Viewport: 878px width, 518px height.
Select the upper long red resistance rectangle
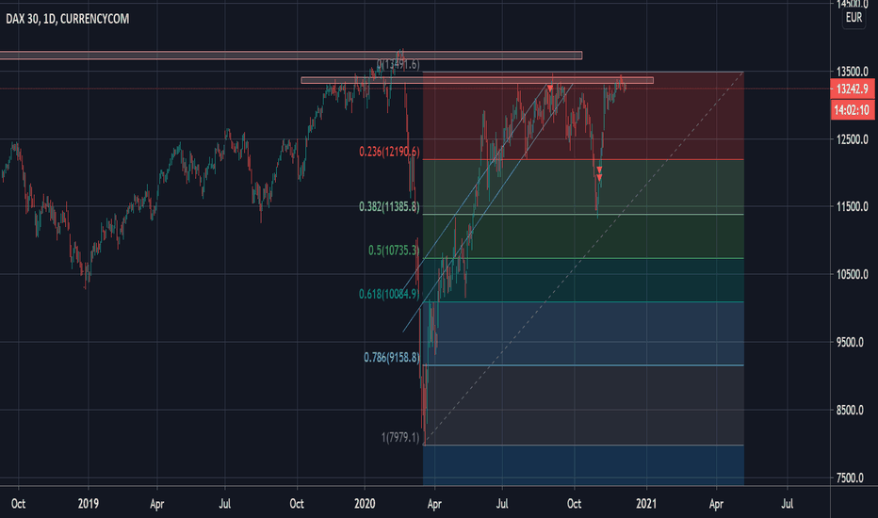[x=290, y=56]
